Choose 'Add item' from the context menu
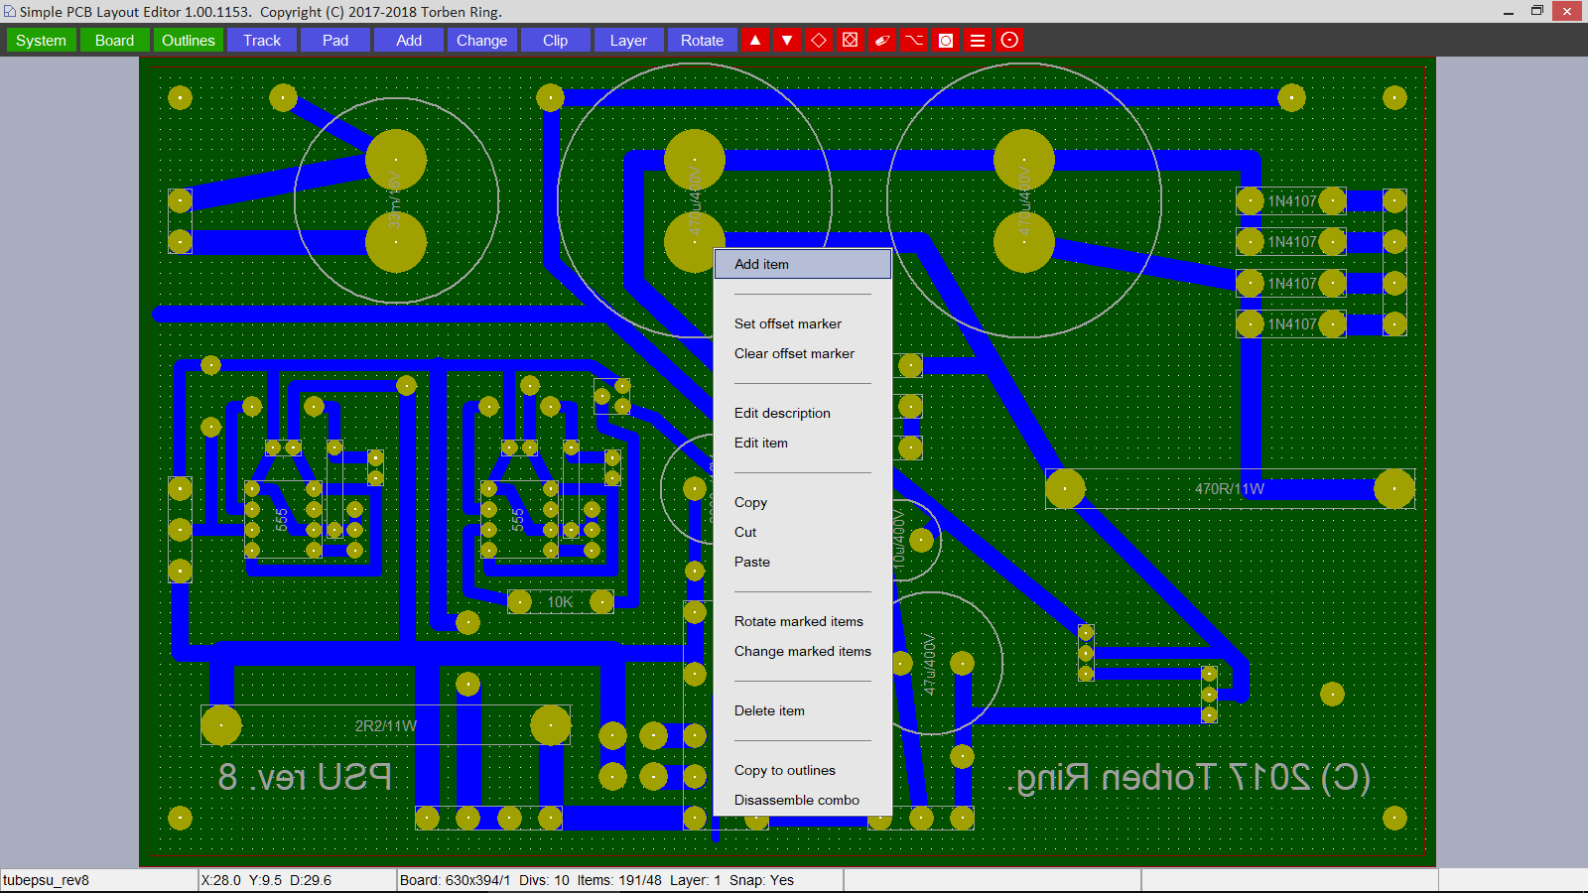The height and width of the screenshot is (893, 1588). point(761,264)
